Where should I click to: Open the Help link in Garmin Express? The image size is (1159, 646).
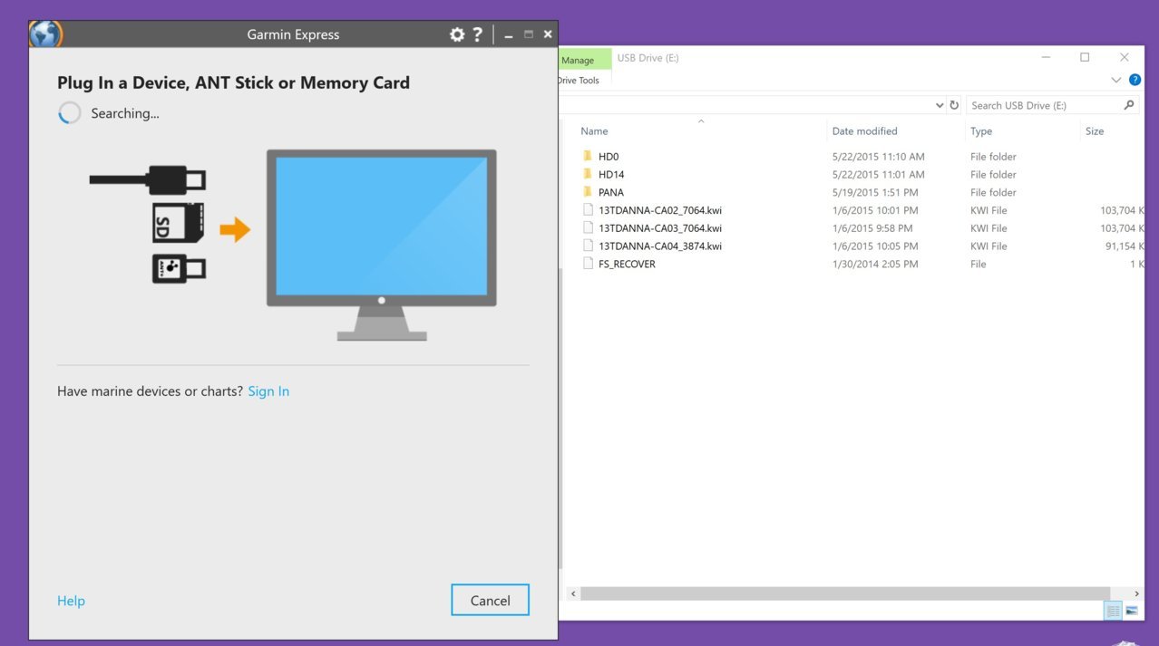coord(71,601)
